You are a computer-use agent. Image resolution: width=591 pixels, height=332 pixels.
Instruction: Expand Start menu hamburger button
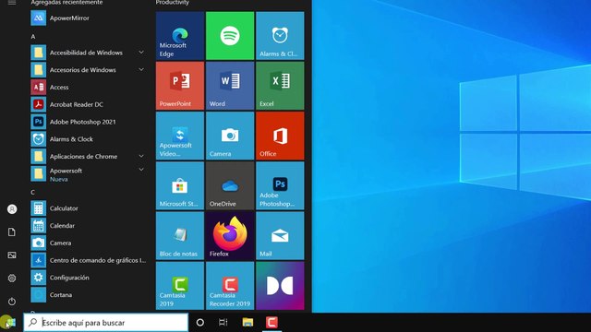12,3
